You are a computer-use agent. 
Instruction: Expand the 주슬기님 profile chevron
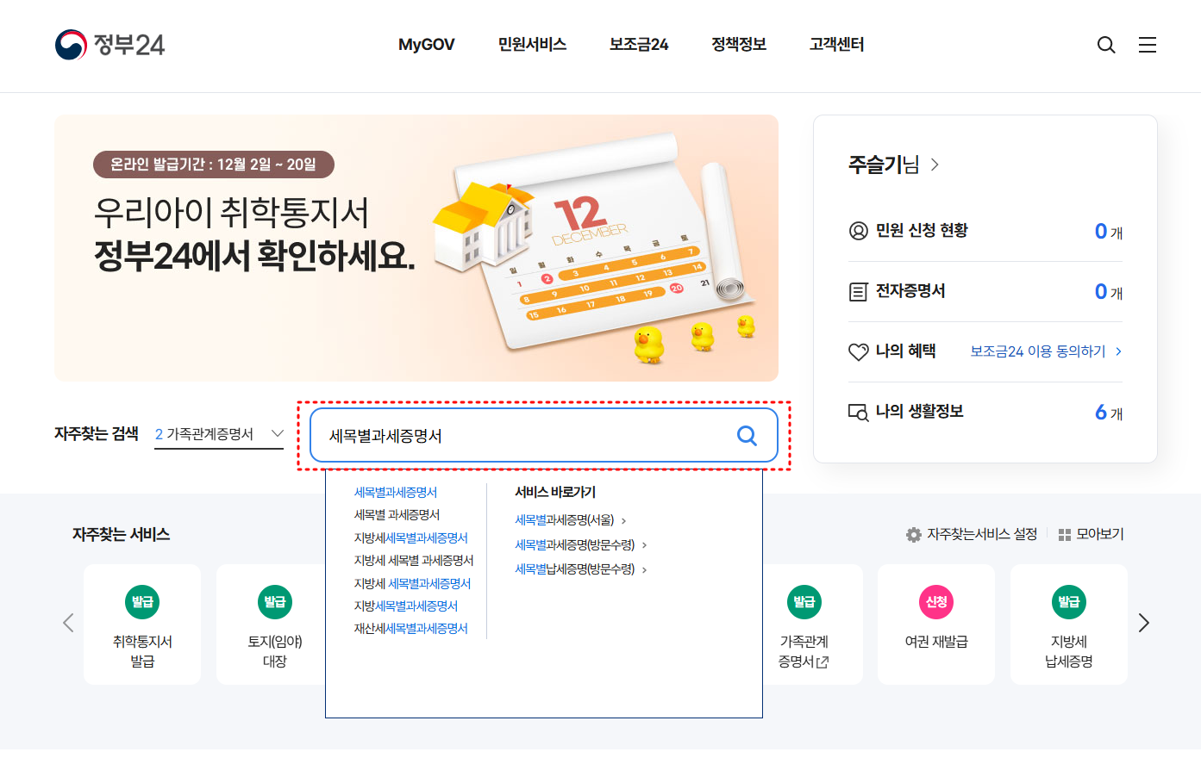tap(935, 165)
